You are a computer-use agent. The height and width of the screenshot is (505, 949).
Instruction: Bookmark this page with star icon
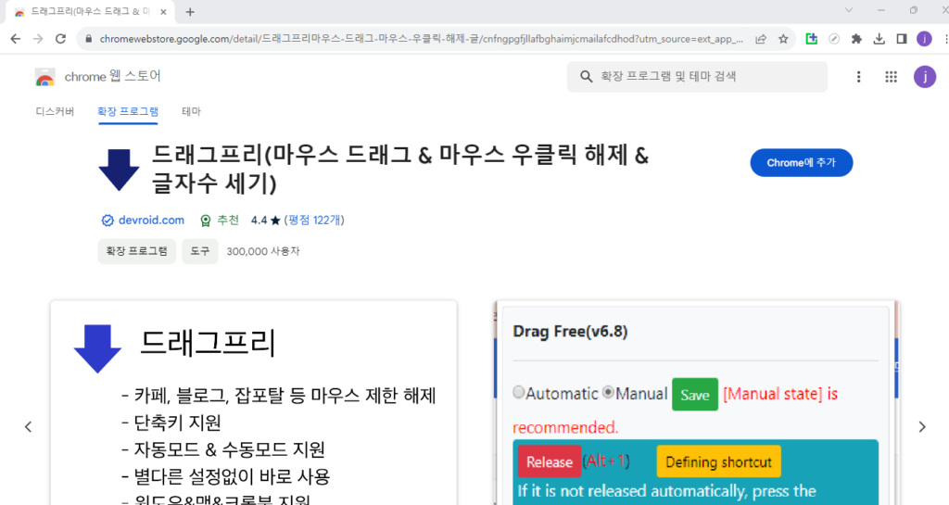coord(783,39)
